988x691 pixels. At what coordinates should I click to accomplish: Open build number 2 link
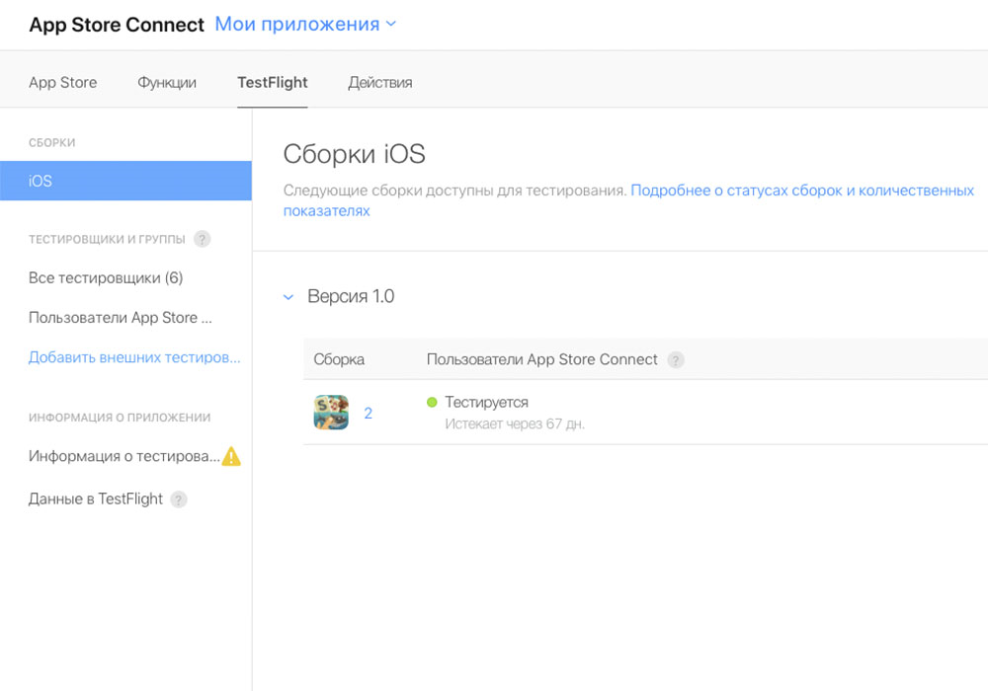point(368,414)
